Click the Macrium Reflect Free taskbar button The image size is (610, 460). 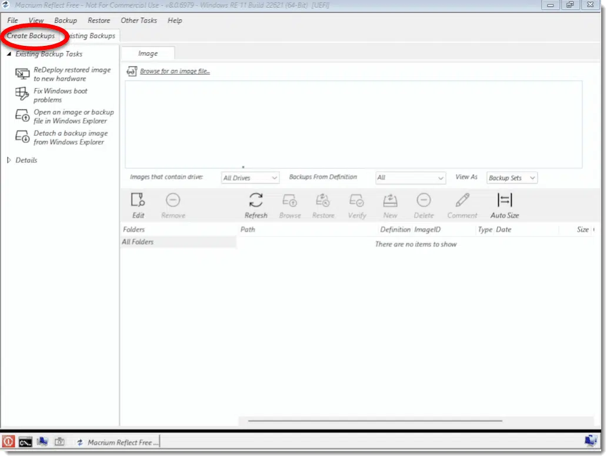(118, 442)
